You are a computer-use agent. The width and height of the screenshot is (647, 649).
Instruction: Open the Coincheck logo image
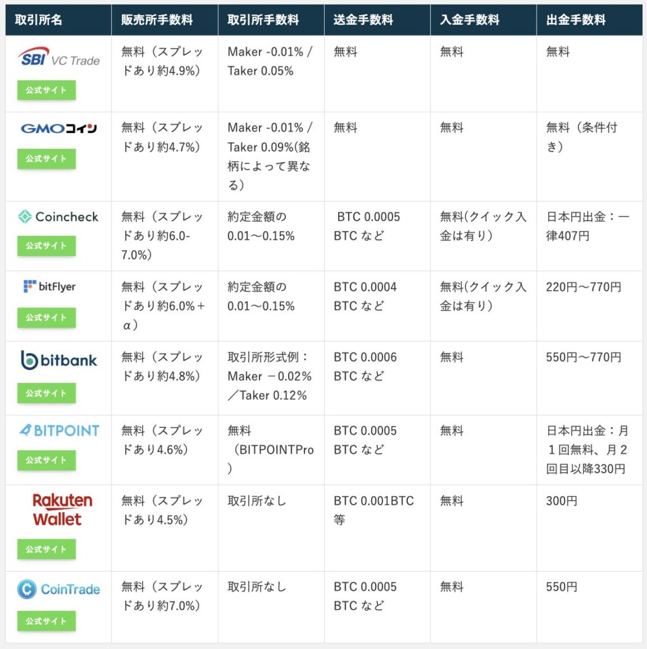(x=58, y=217)
